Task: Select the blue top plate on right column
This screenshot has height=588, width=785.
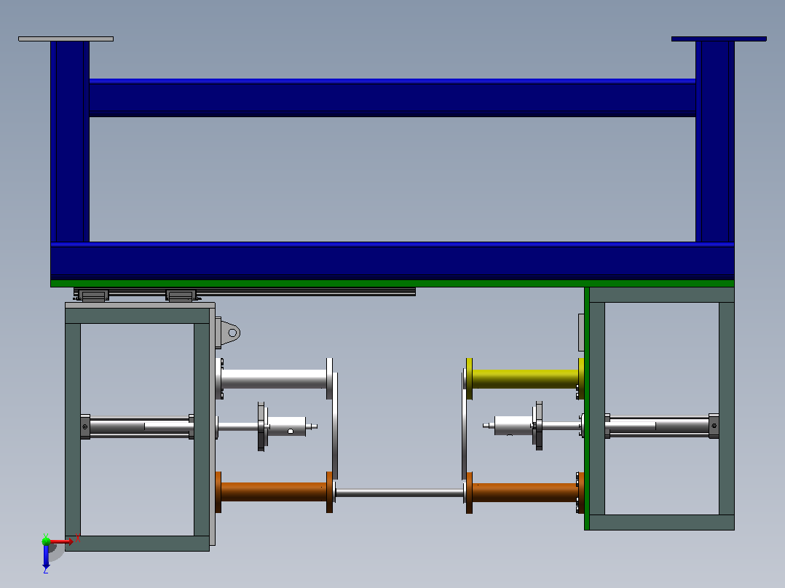Action: [719, 39]
